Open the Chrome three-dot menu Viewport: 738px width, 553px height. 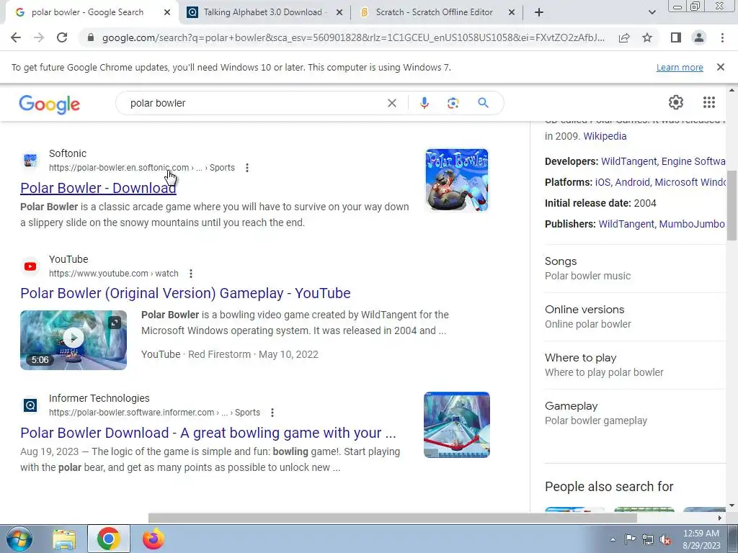tap(722, 37)
